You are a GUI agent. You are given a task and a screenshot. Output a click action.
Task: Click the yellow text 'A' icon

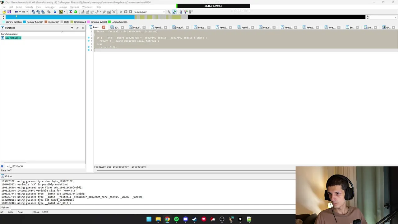pyautogui.click(x=61, y=12)
